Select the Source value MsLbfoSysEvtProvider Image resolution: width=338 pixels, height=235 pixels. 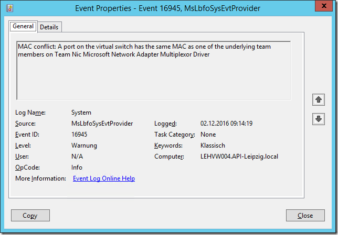tap(102, 124)
